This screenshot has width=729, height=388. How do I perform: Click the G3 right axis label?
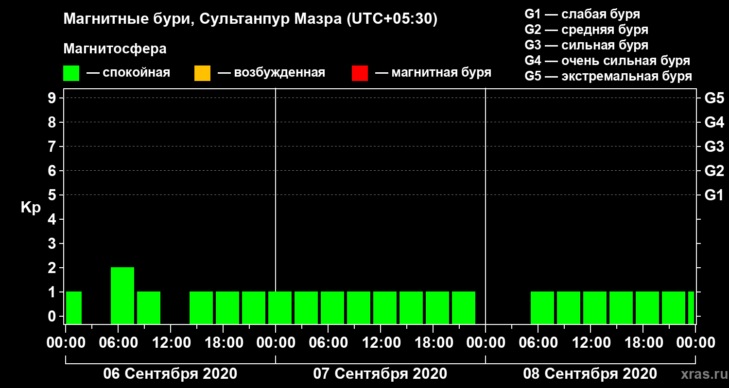pyautogui.click(x=714, y=146)
